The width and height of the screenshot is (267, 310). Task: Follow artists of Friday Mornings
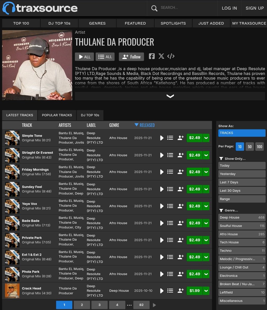tap(181, 172)
